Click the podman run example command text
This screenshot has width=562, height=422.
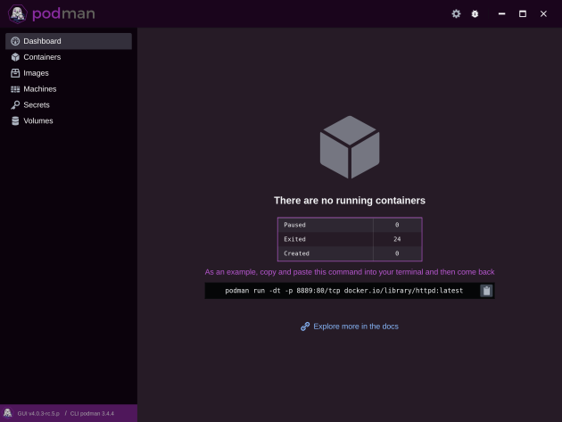(343, 291)
